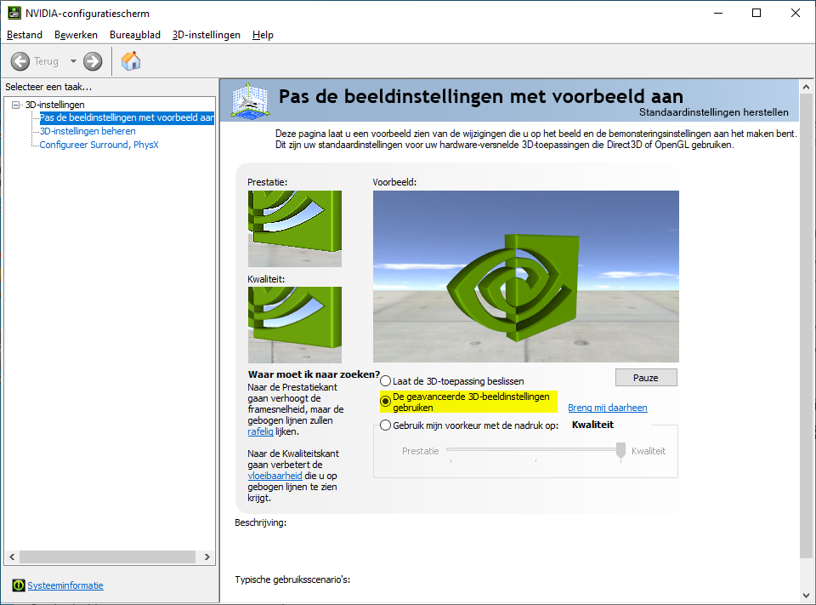Click the Pauze button
816x605 pixels.
click(646, 378)
